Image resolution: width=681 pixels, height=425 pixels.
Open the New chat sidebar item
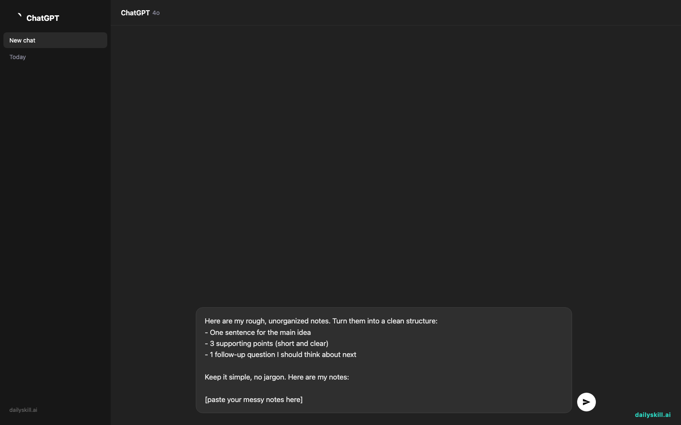point(55,40)
